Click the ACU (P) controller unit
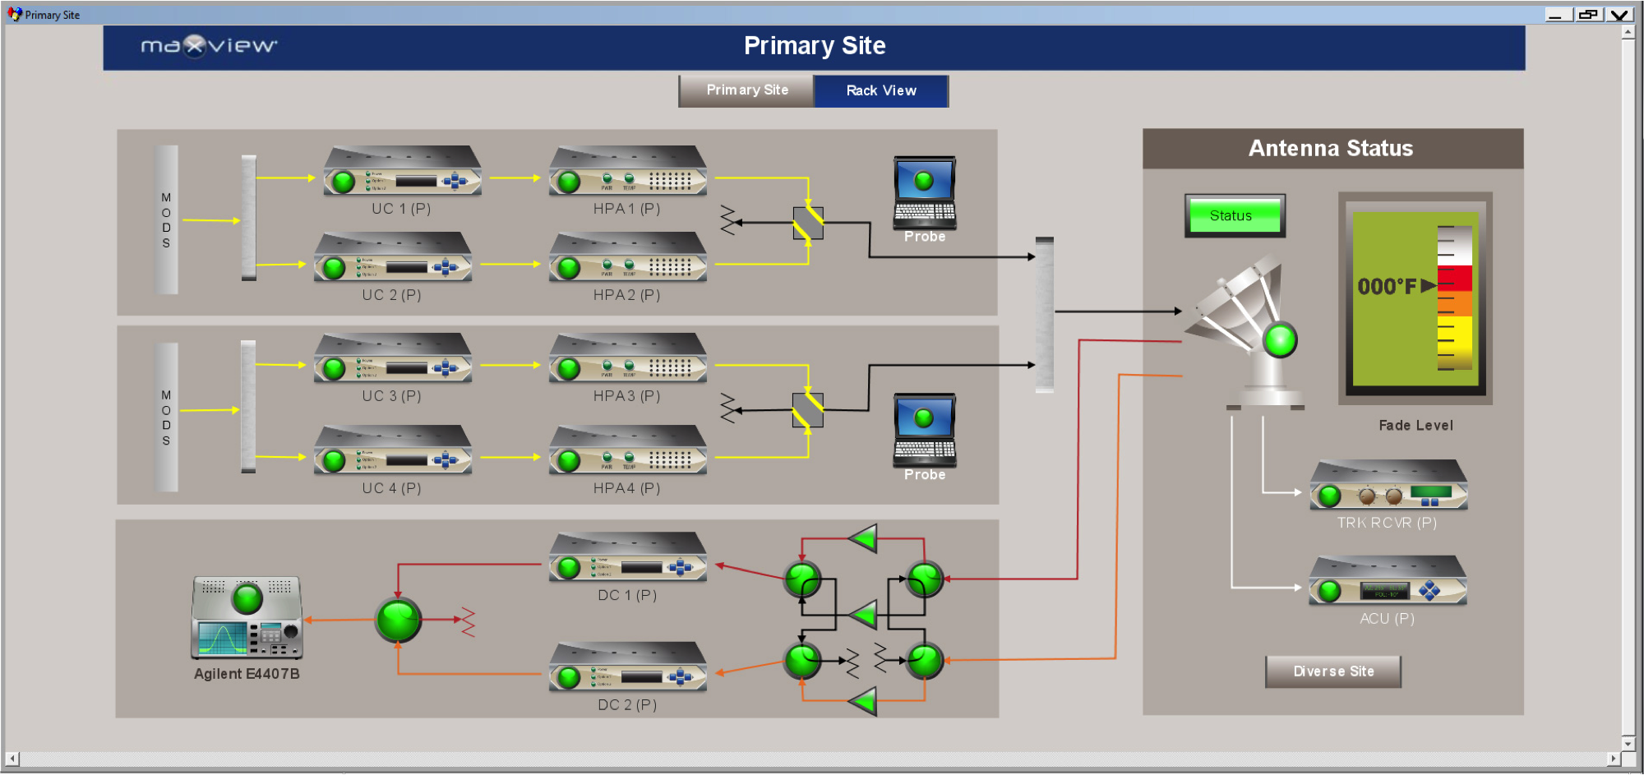The width and height of the screenshot is (1644, 775). (1388, 581)
